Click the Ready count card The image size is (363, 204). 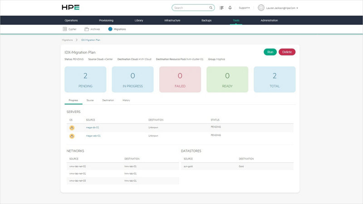[x=227, y=79]
